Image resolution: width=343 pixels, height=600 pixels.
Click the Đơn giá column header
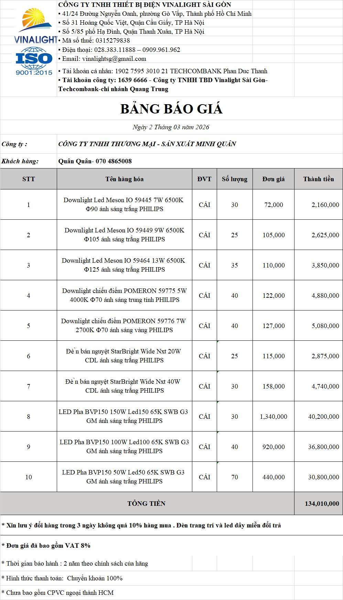[274, 179]
